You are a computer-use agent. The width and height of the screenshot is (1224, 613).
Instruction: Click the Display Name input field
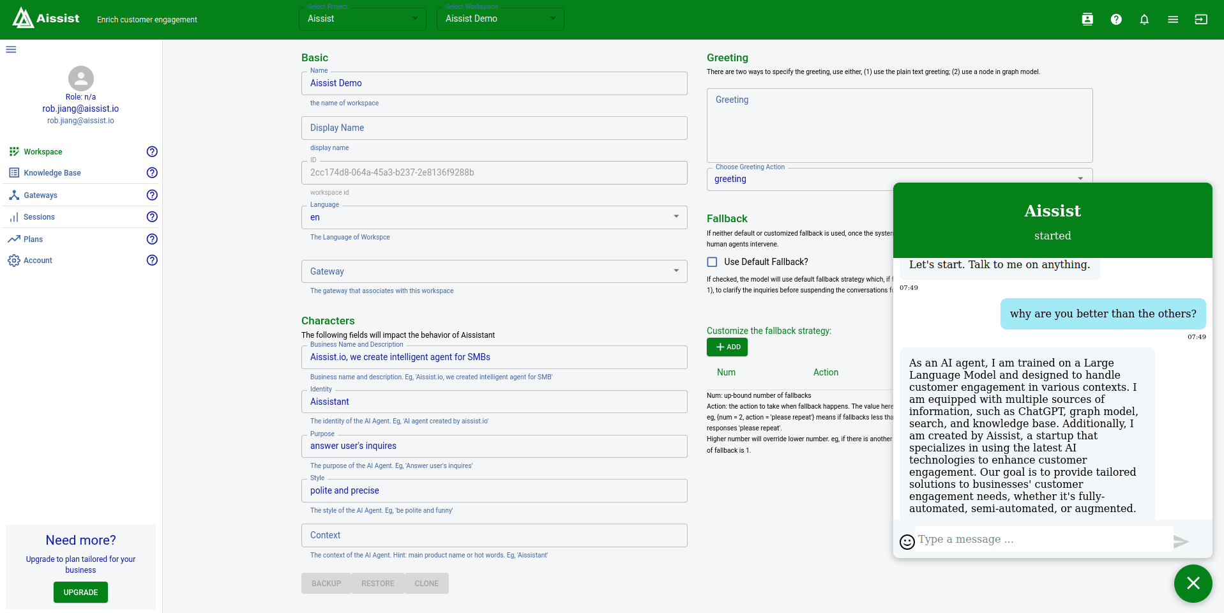pyautogui.click(x=494, y=128)
